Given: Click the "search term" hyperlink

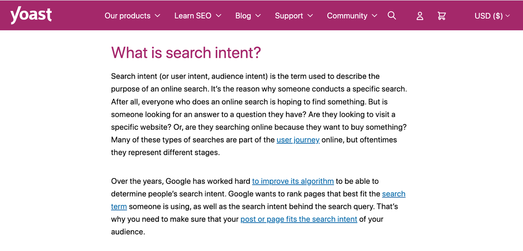Looking at the screenshot, I should click(394, 194).
